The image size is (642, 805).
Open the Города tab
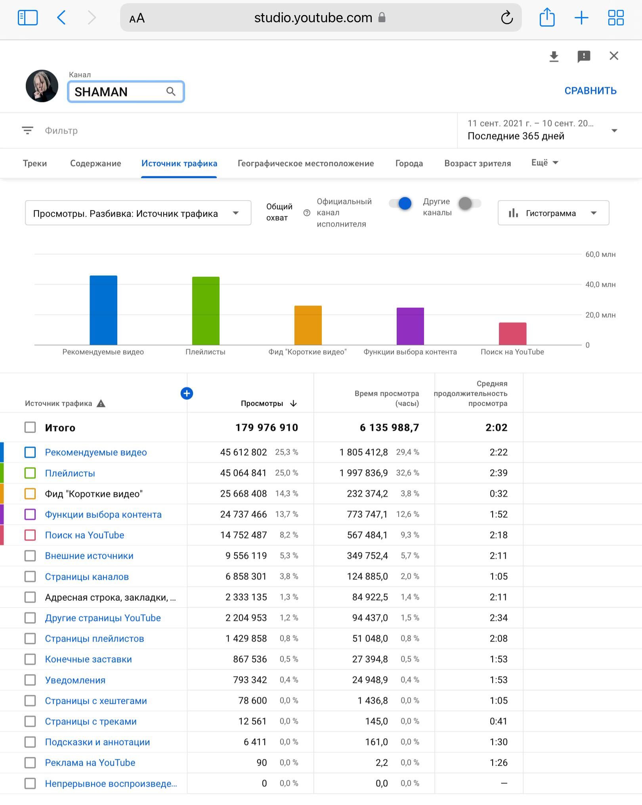[409, 163]
